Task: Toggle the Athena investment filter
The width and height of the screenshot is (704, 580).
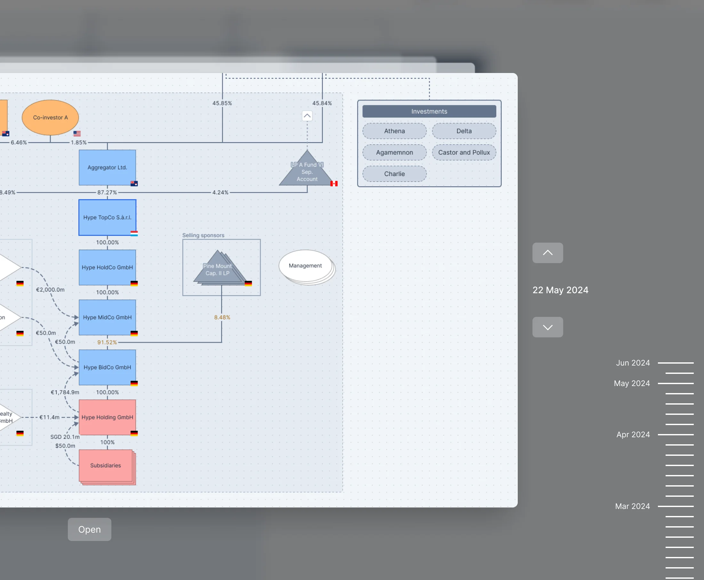Action: pos(394,131)
